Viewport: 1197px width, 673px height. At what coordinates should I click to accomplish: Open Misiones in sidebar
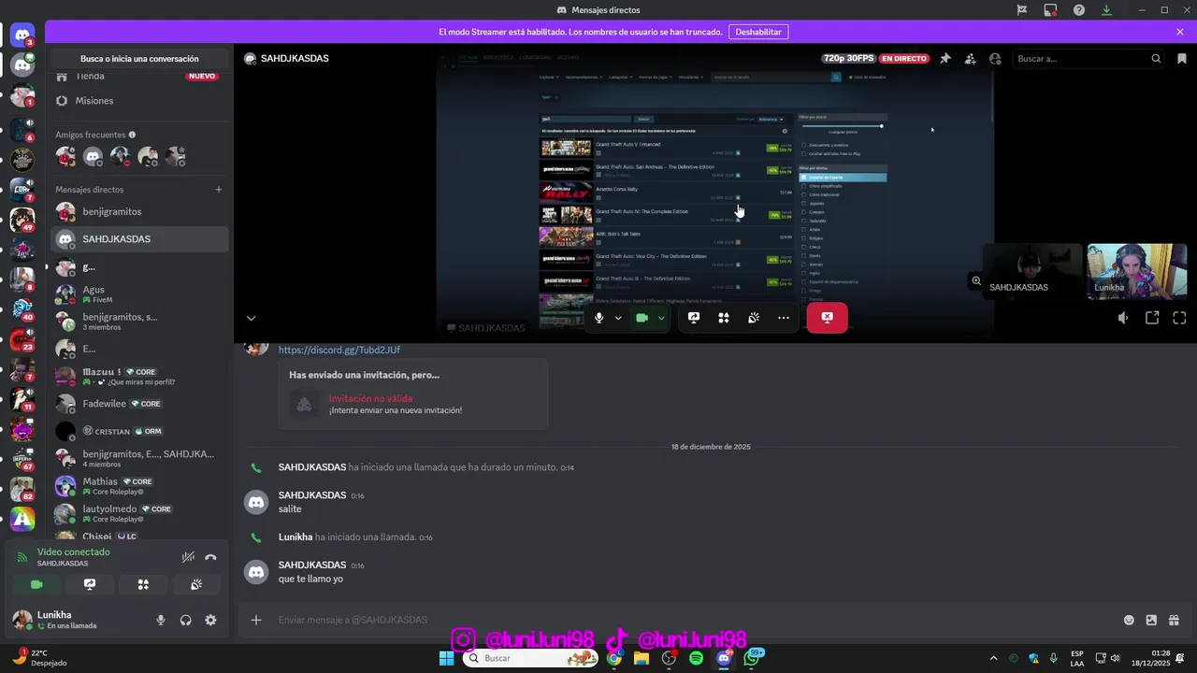[140, 100]
